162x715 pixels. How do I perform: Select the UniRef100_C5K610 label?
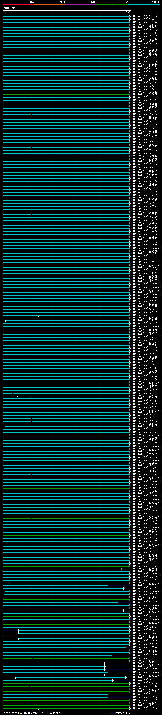(145, 421)
